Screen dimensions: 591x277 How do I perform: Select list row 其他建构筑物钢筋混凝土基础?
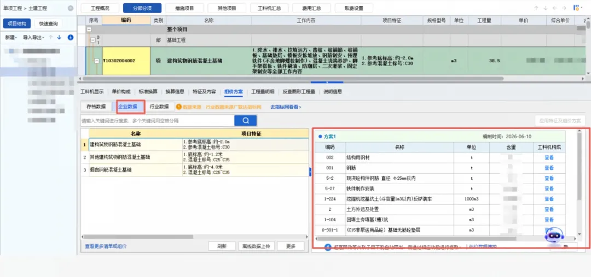pos(195,157)
